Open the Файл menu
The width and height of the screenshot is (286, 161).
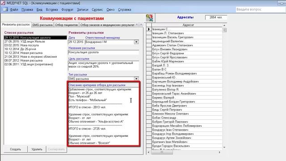coord(14,9)
